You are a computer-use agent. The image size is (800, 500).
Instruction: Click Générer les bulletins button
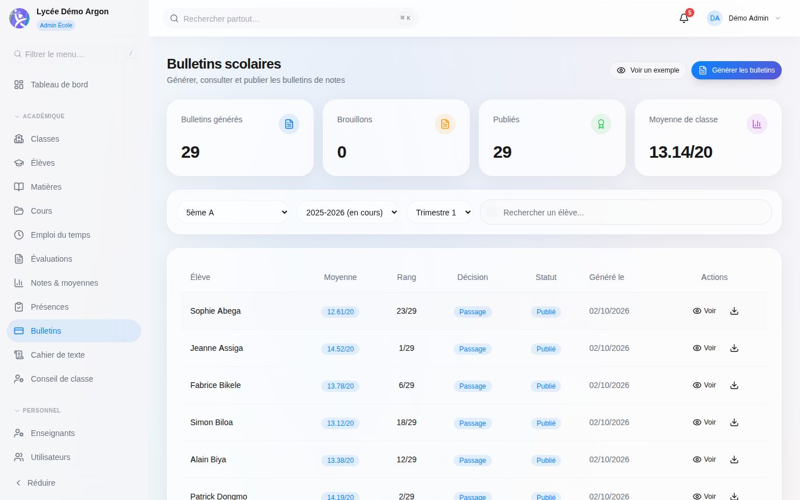tap(737, 70)
